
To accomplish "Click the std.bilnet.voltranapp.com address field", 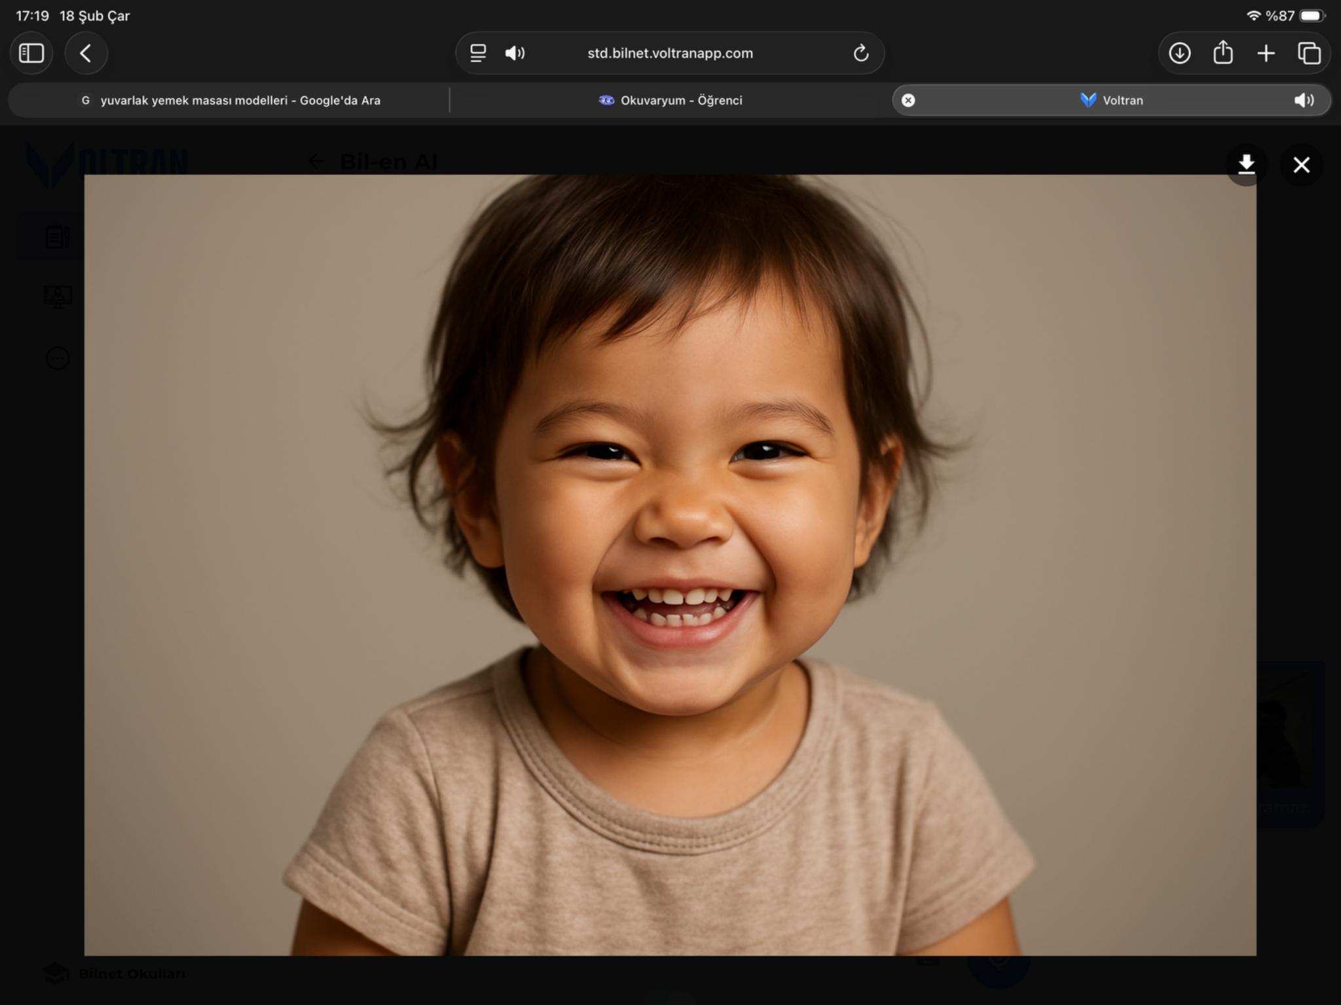I will (x=670, y=53).
